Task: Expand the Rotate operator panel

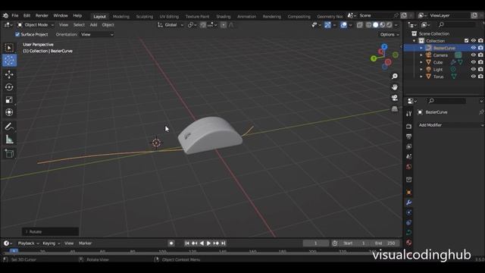Action: tap(51, 231)
